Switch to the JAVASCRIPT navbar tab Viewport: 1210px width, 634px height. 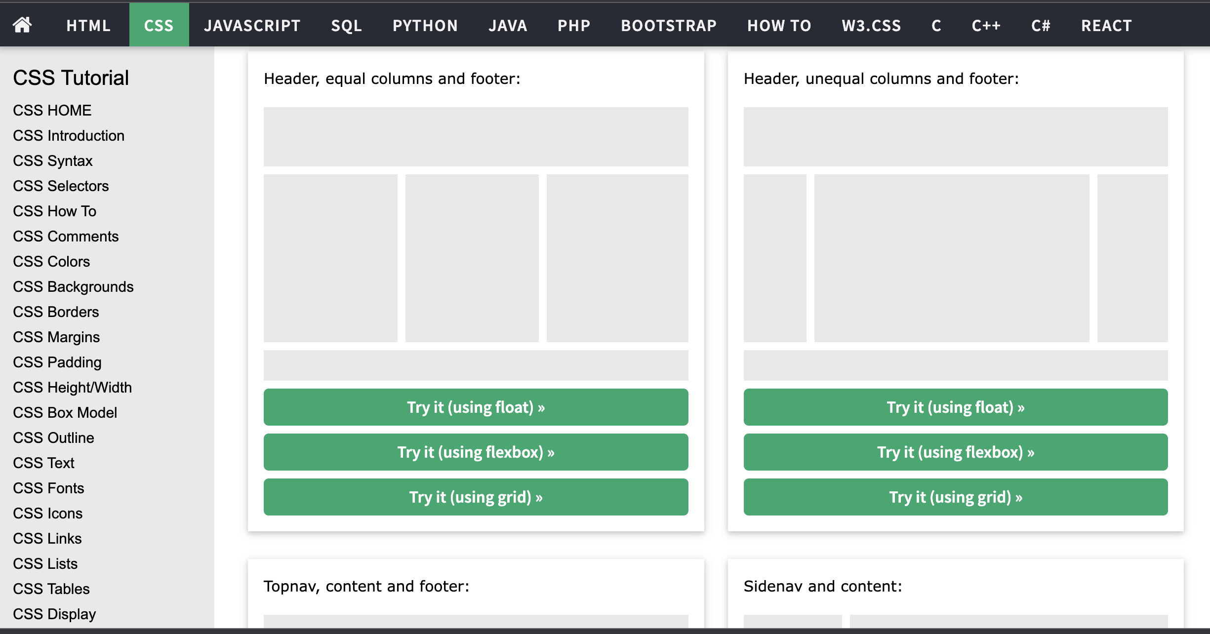coord(252,25)
